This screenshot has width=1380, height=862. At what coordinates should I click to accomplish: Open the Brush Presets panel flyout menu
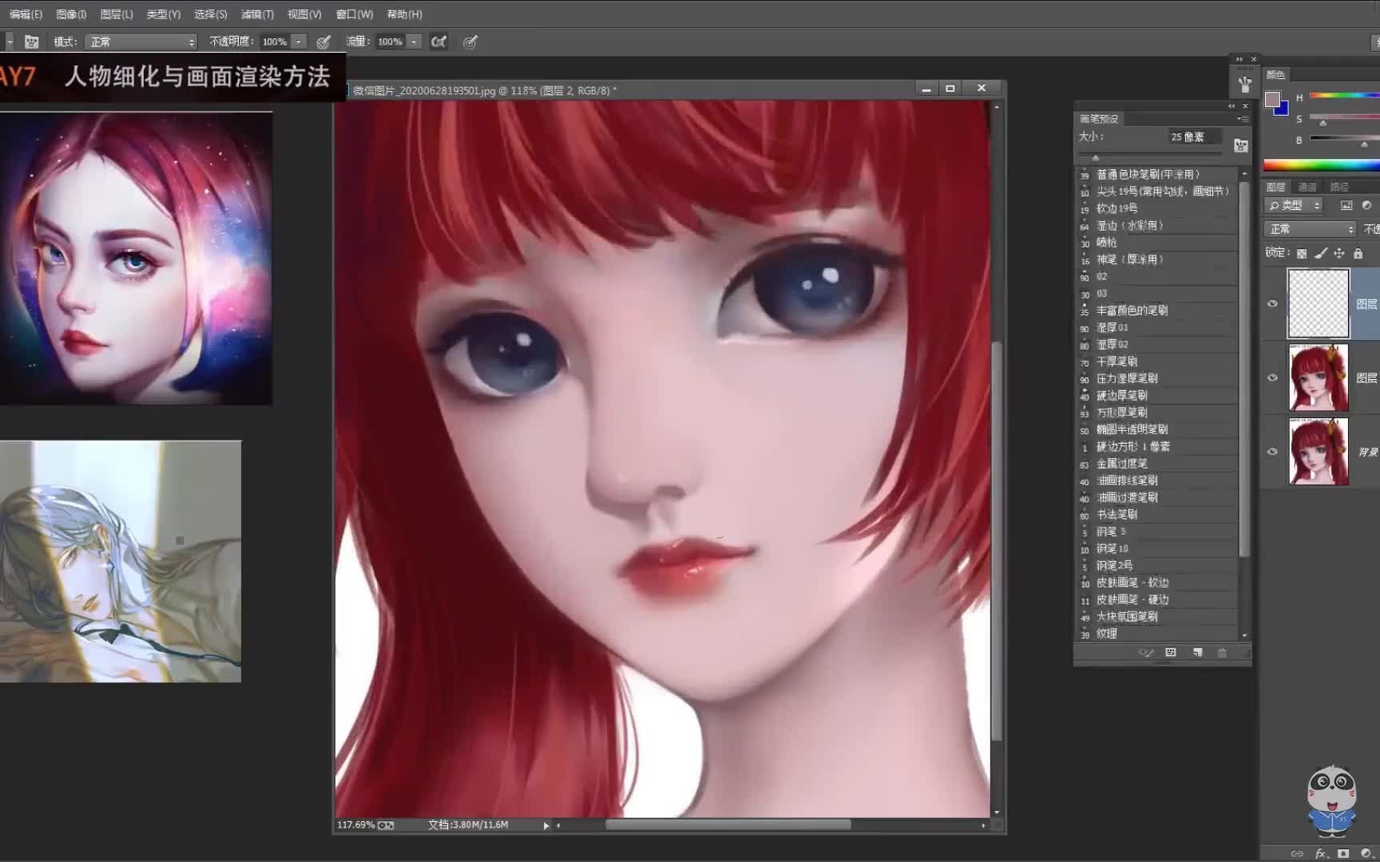point(1243,119)
